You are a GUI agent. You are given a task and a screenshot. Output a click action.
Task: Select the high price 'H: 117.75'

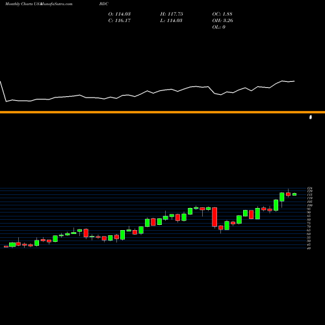[172, 14]
